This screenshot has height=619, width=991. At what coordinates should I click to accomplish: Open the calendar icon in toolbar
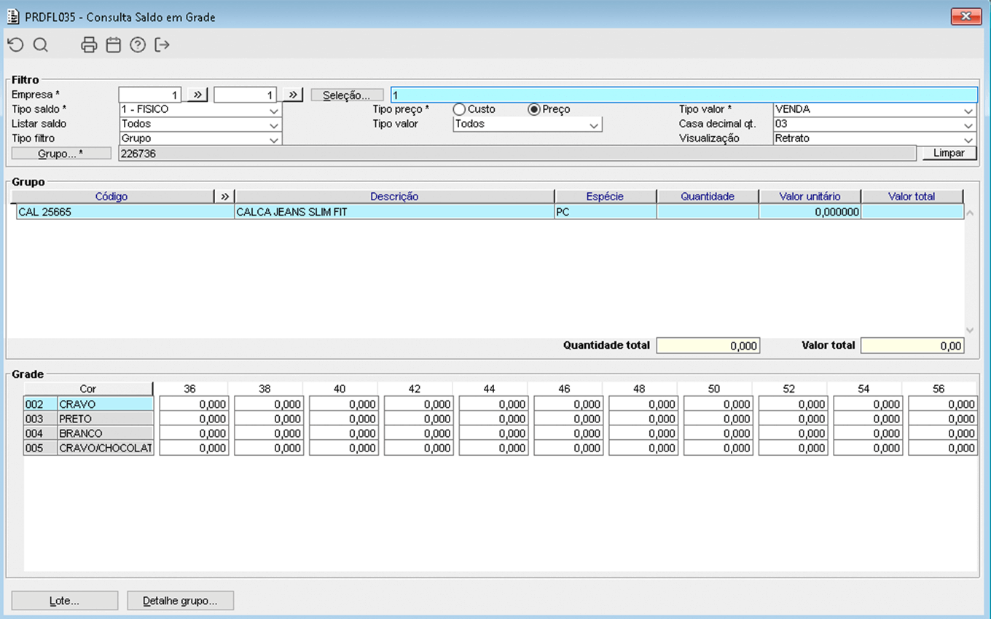(113, 45)
